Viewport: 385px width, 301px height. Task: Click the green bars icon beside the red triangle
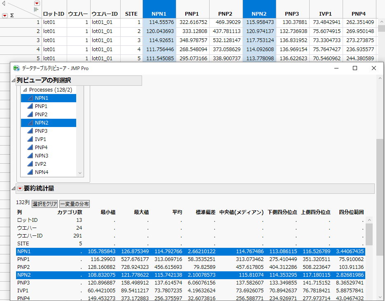[x=36, y=9]
